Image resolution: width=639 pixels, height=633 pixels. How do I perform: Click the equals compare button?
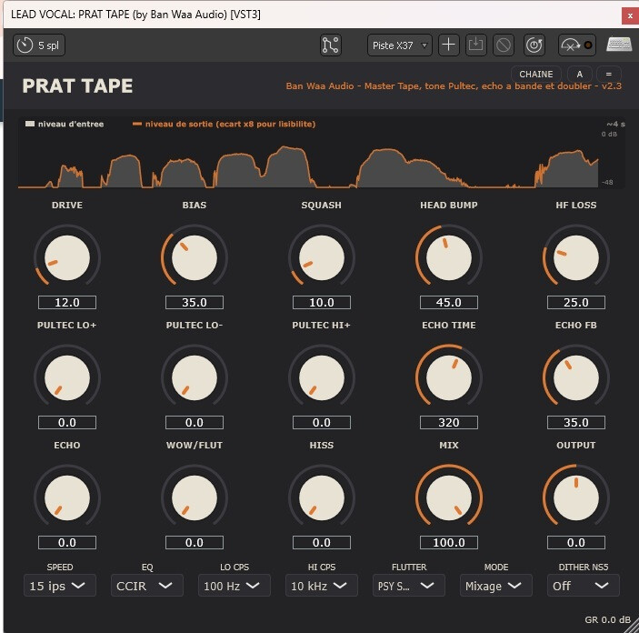click(x=609, y=75)
